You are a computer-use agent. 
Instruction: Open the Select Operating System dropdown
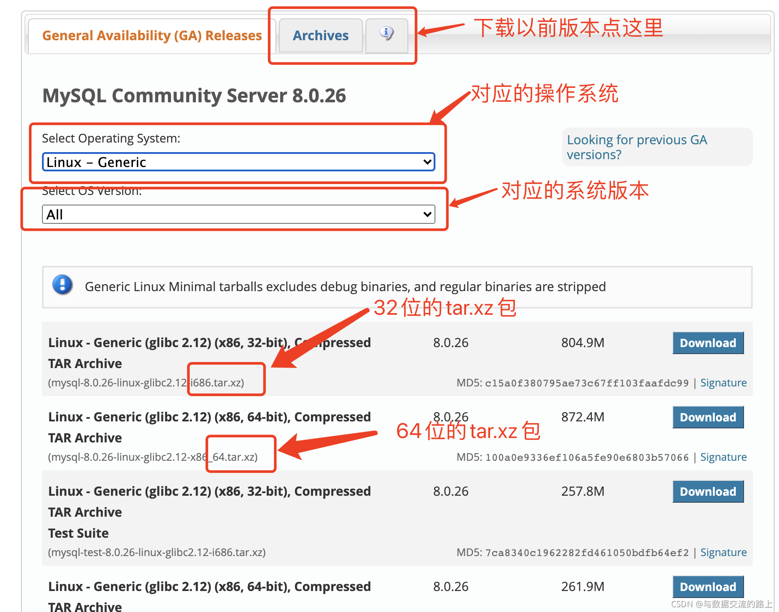coord(238,162)
